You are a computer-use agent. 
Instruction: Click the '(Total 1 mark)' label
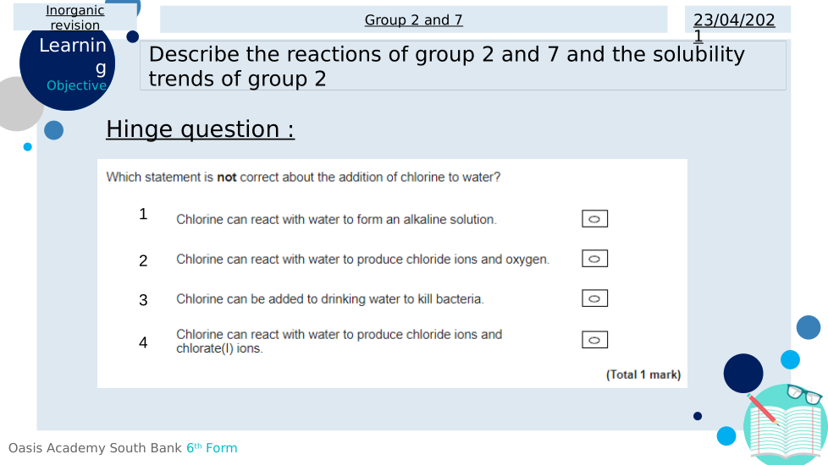coord(643,375)
